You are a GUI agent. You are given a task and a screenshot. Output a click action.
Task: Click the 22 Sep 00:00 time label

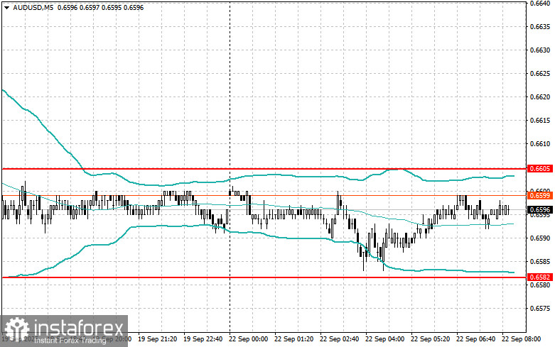(249, 339)
